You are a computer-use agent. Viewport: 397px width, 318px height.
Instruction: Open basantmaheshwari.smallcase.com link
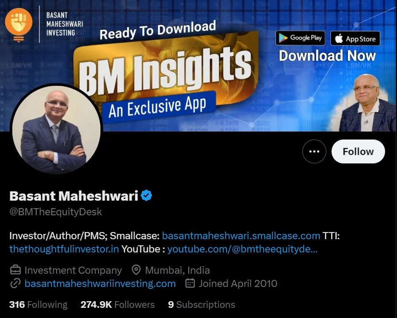[241, 236]
